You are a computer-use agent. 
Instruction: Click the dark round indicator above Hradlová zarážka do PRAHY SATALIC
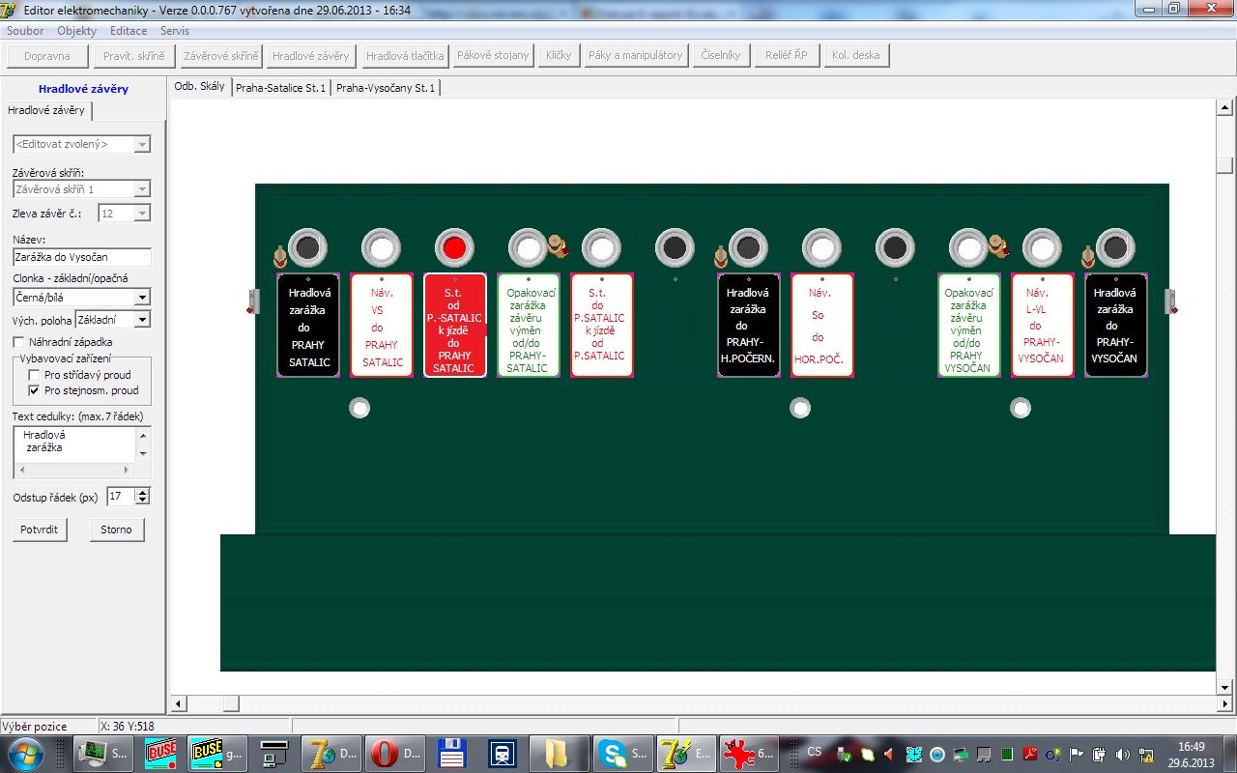coord(307,248)
